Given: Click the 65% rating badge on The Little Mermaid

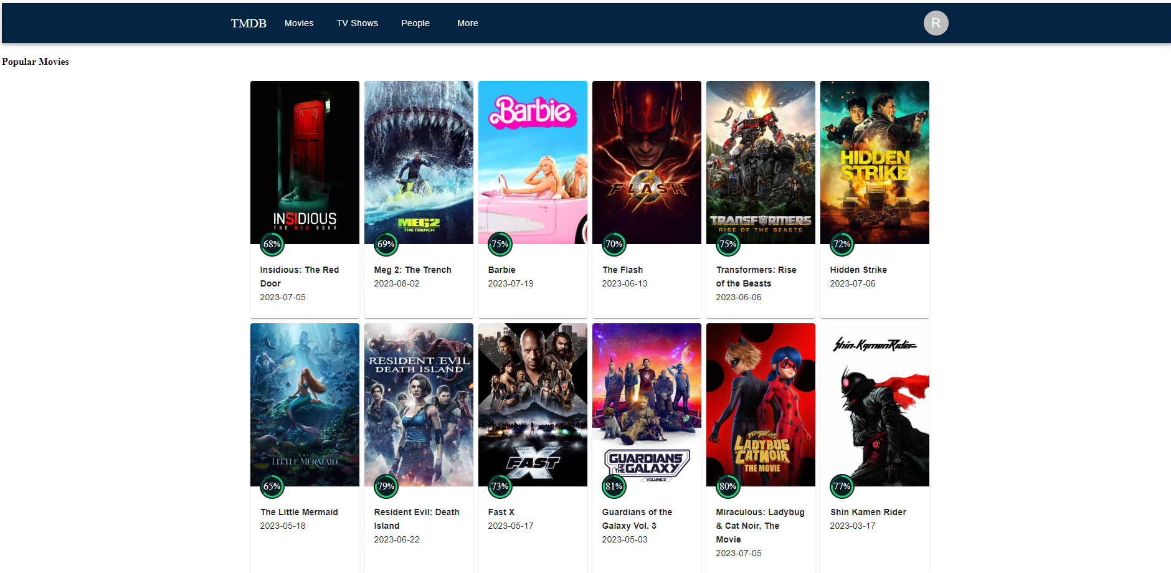Looking at the screenshot, I should pos(272,486).
